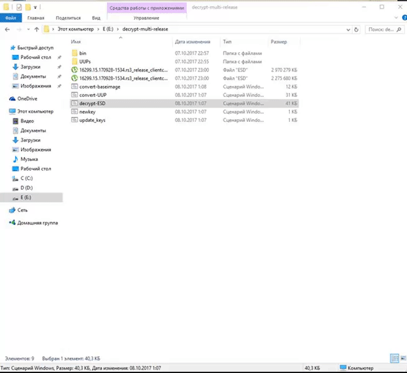
Task: Click the 31 КБ size cell
Action: pos(291,95)
